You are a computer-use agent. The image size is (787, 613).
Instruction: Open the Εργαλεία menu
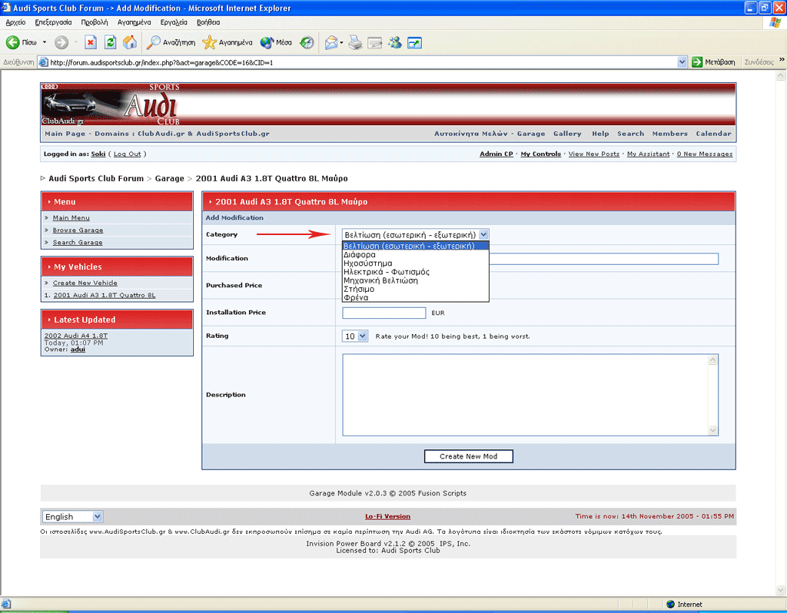(174, 22)
